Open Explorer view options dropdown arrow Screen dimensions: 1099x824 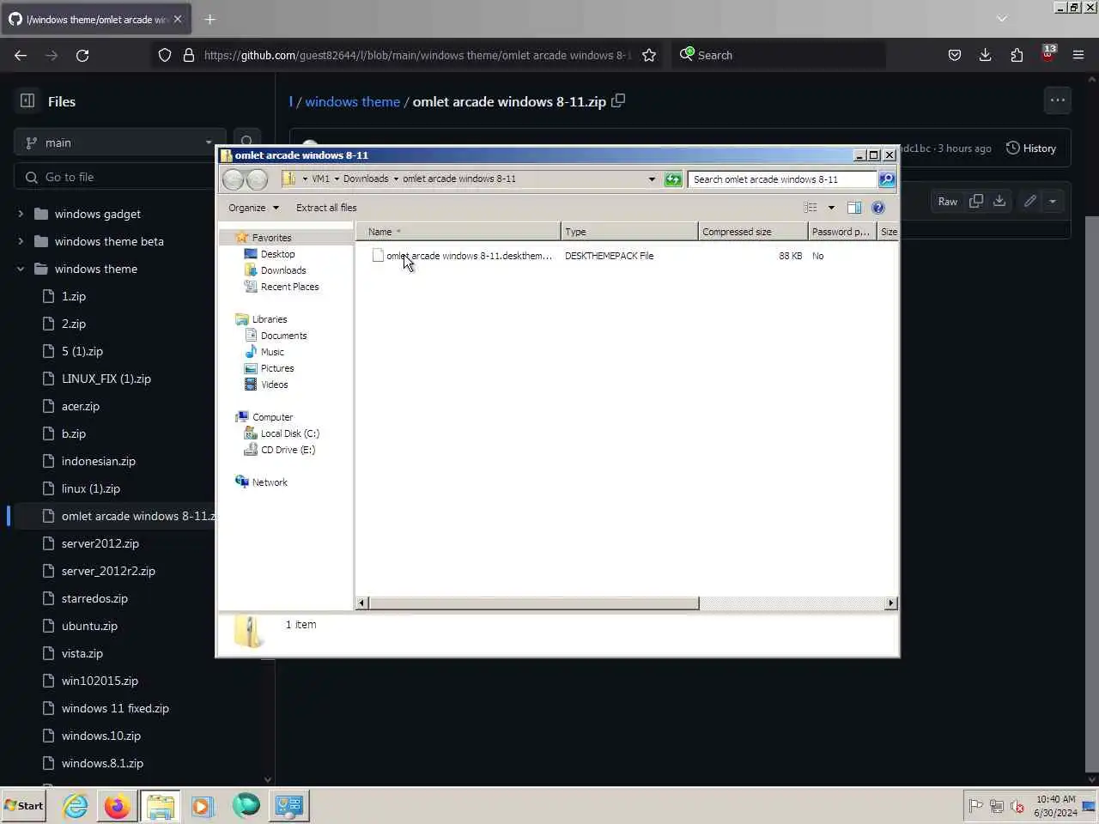pyautogui.click(x=831, y=208)
